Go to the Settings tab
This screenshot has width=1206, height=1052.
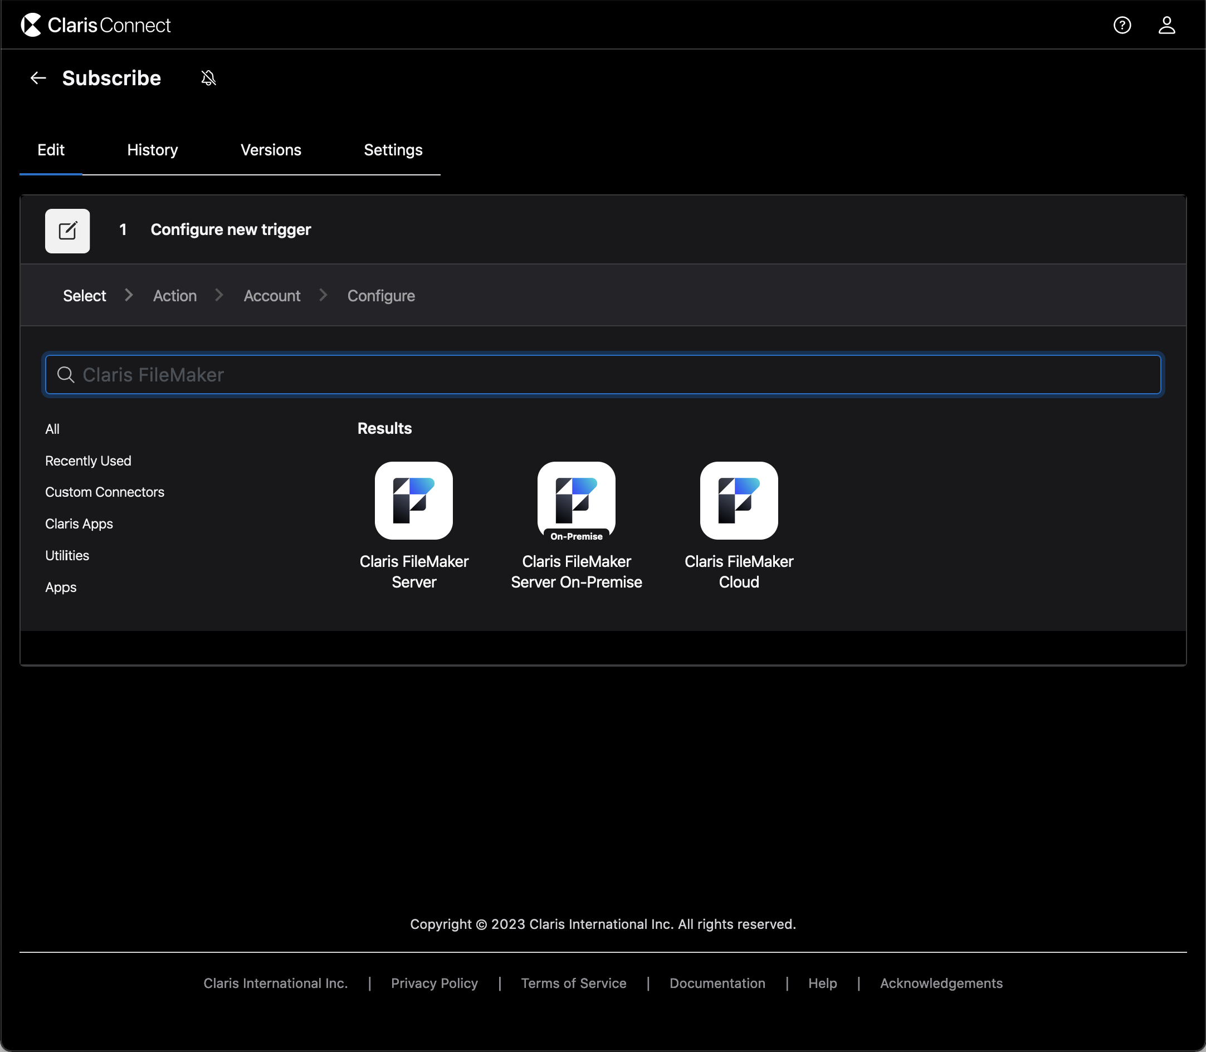click(393, 150)
